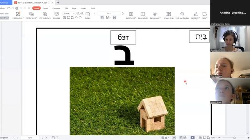Jump to last page in status bar
The width and height of the screenshot is (250, 140).
click(46, 138)
